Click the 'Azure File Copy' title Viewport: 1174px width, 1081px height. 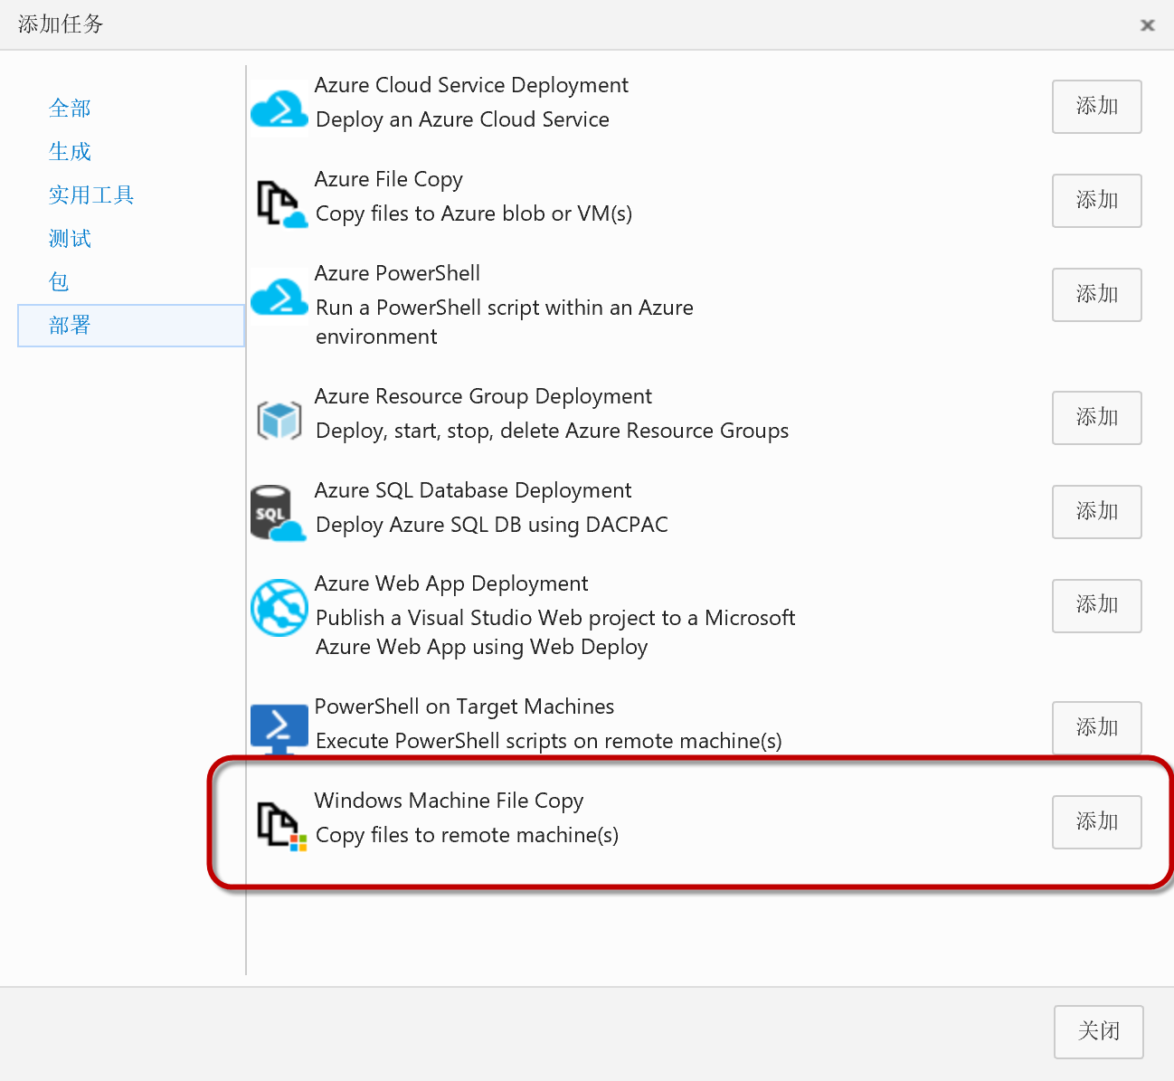389,179
